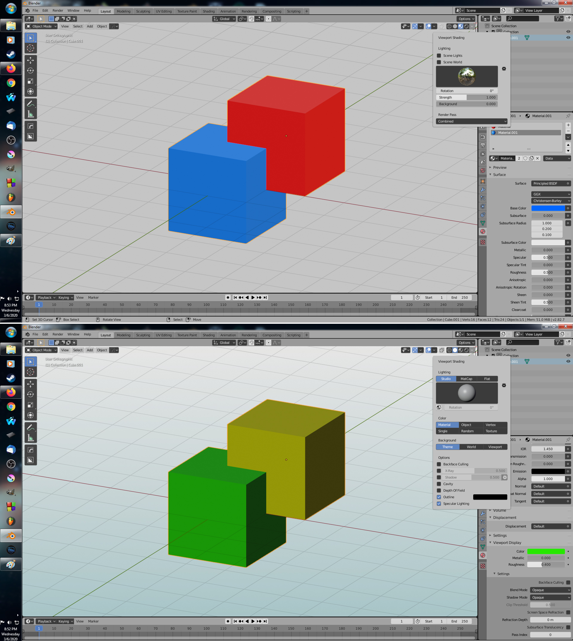
Task: Enable Backface Culling in the Viewport Shading popover
Action: (x=439, y=464)
